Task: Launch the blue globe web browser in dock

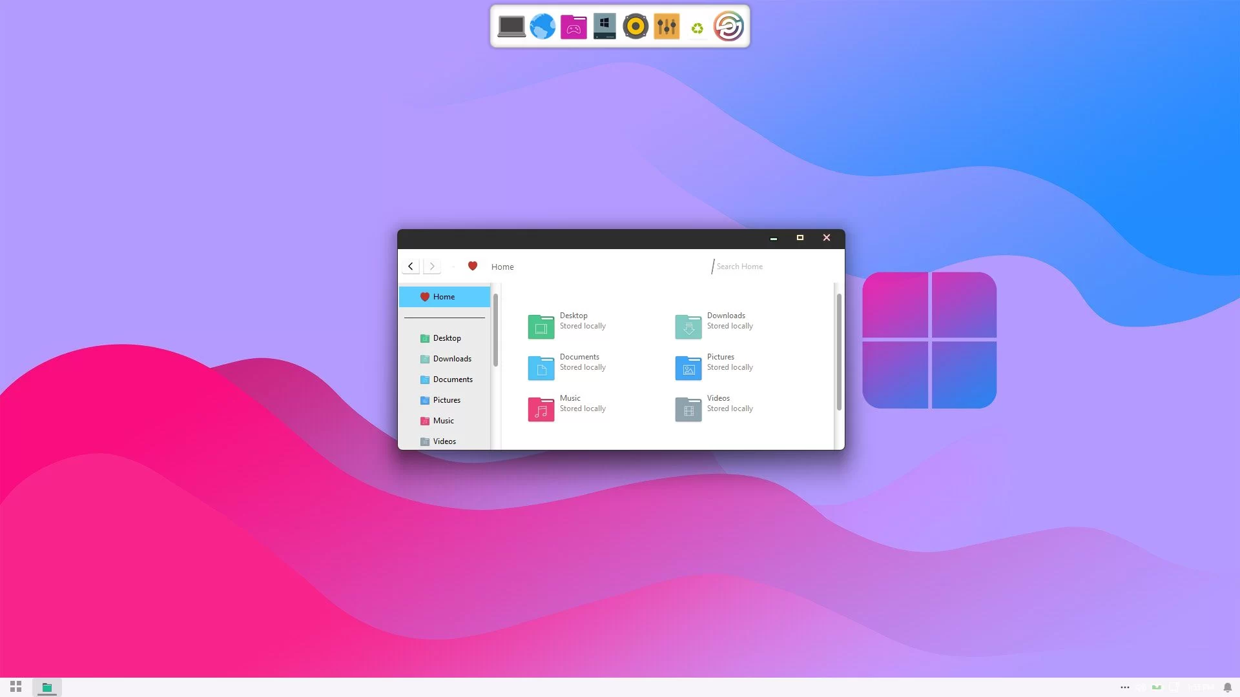Action: pos(542,26)
